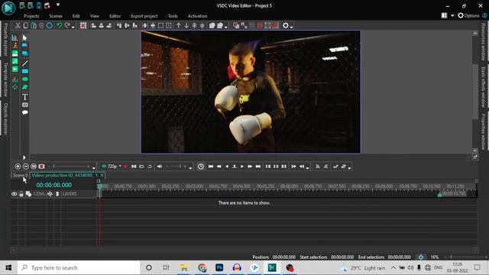The image size is (489, 275).
Task: Adjust the timeline zoom slider
Action: (x=70, y=167)
